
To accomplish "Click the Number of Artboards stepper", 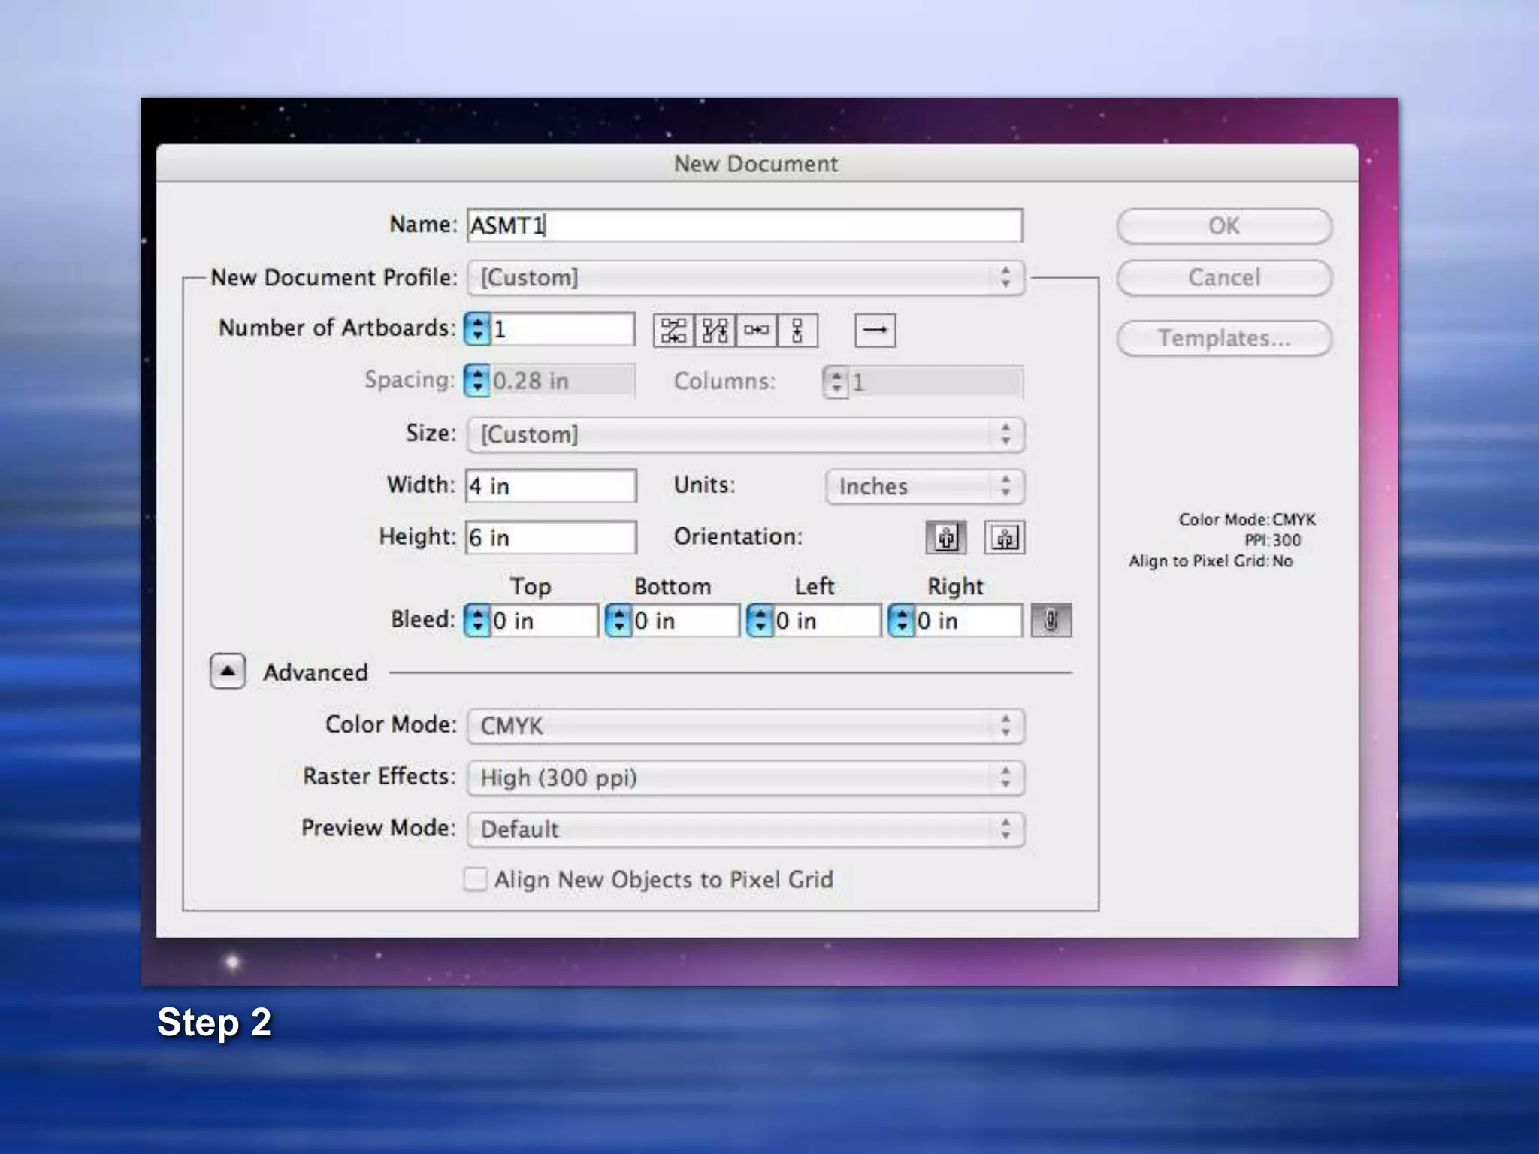I will click(477, 329).
